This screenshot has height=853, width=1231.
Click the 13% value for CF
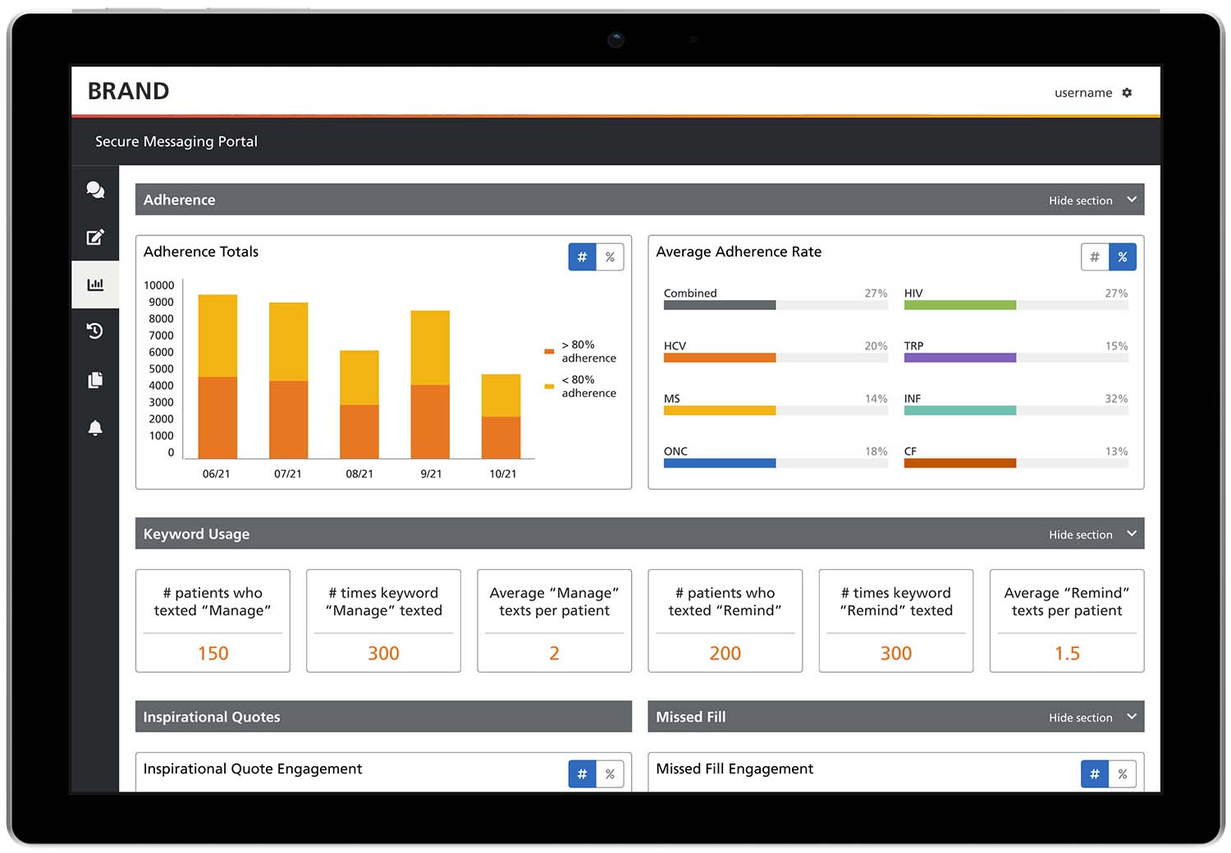pos(1116,451)
